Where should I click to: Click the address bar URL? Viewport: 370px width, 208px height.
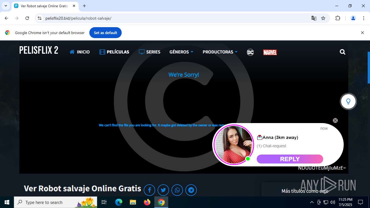point(78,18)
